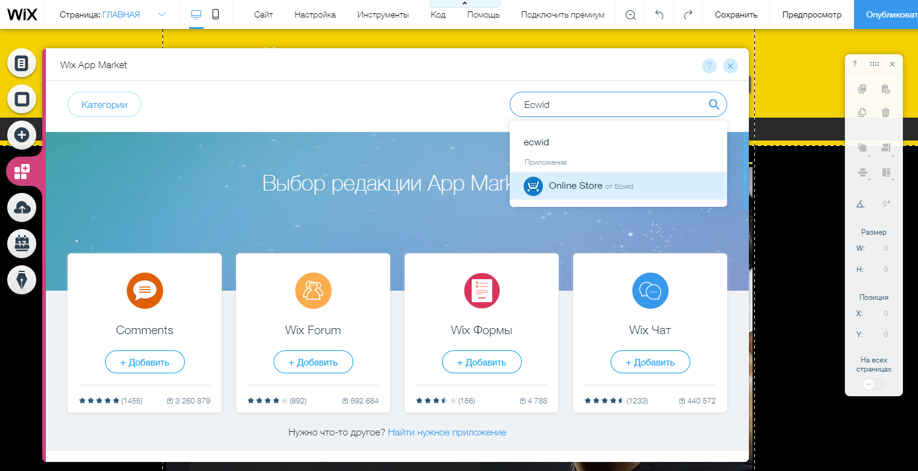Open the Настройка menu
918x471 pixels.
(315, 14)
